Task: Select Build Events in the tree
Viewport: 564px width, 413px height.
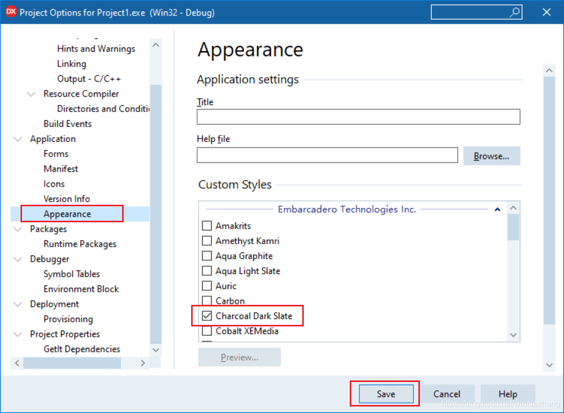Action: (x=68, y=124)
